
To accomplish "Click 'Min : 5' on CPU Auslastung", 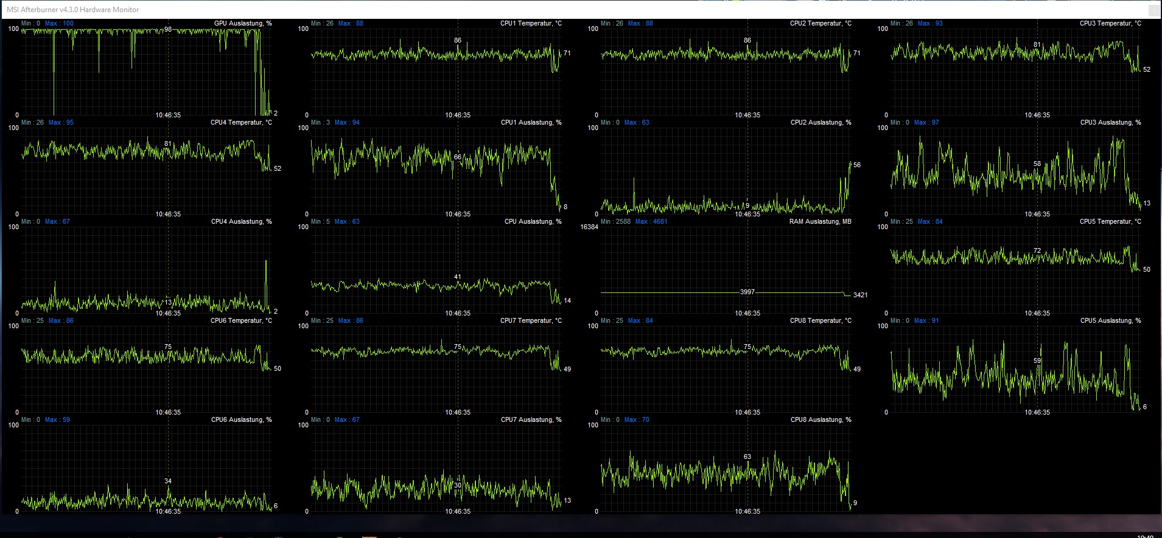I will (320, 221).
